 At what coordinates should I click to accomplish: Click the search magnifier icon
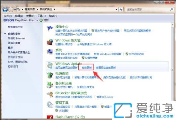(x=172, y=9)
